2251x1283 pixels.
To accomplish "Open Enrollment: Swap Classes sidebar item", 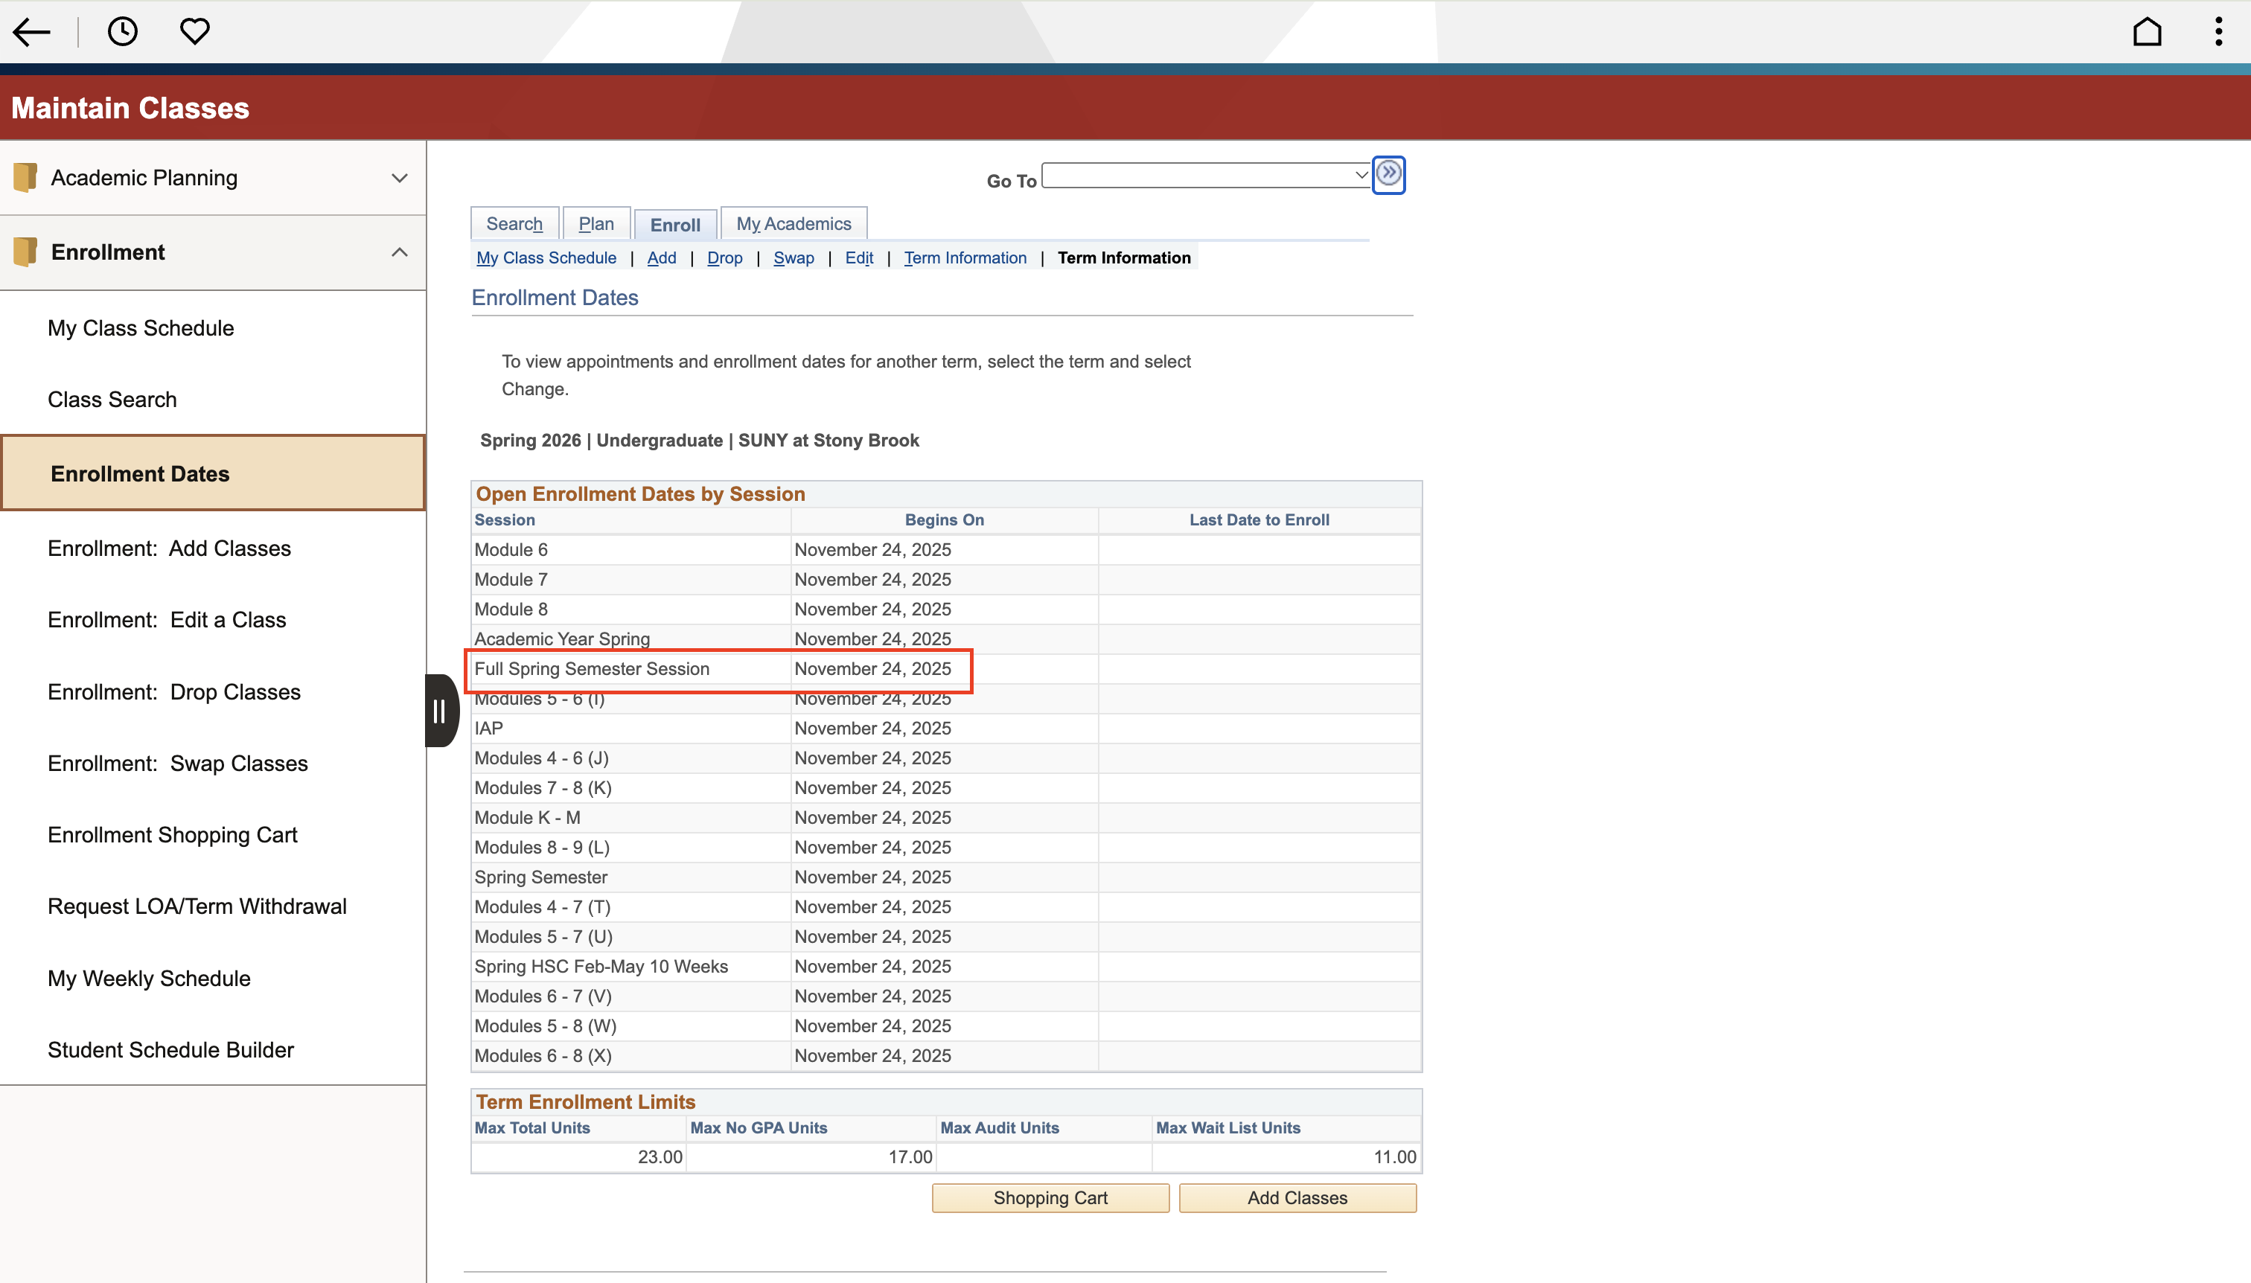I will [212, 763].
